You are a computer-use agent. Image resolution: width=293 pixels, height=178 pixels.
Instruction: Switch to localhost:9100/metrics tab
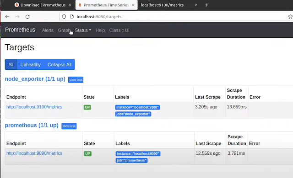[162, 5]
